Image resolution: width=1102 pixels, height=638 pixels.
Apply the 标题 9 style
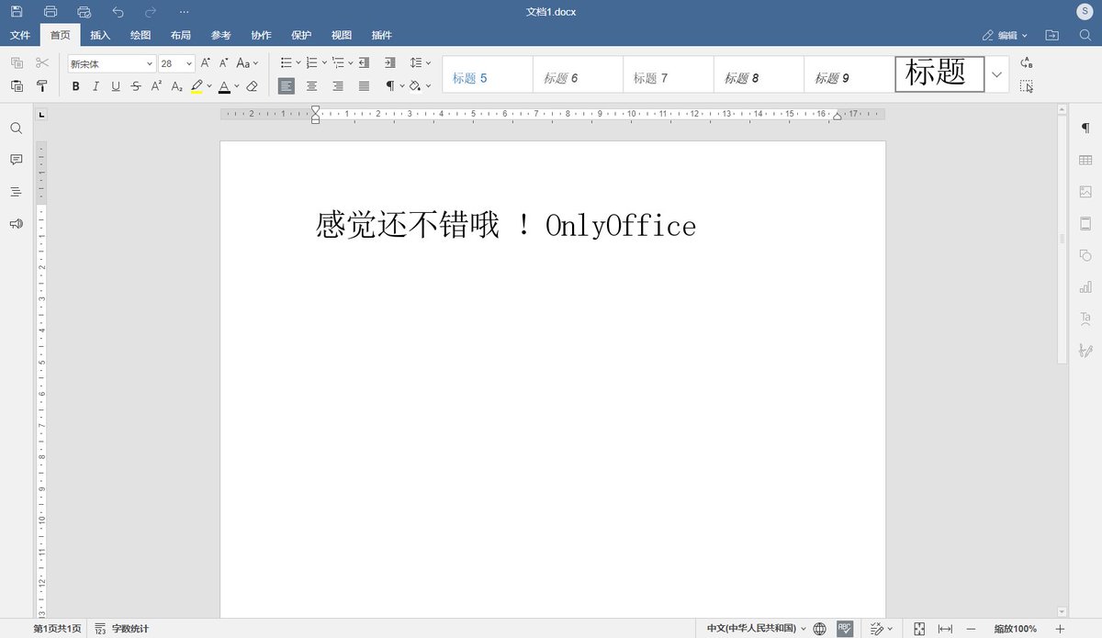tap(849, 74)
